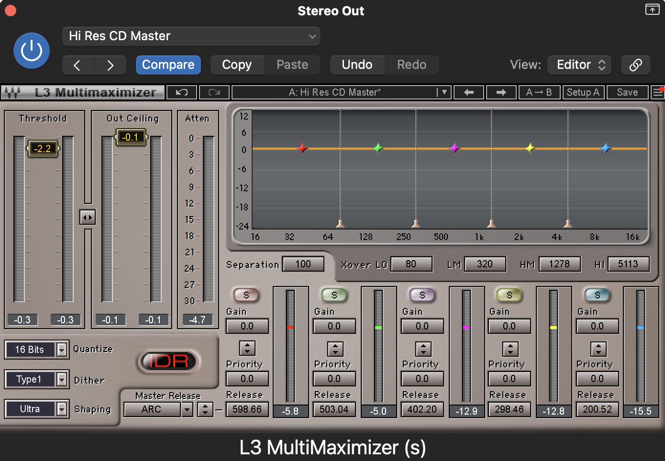The image size is (665, 461).
Task: Click the purple band Priority stepper
Action: coord(423,349)
